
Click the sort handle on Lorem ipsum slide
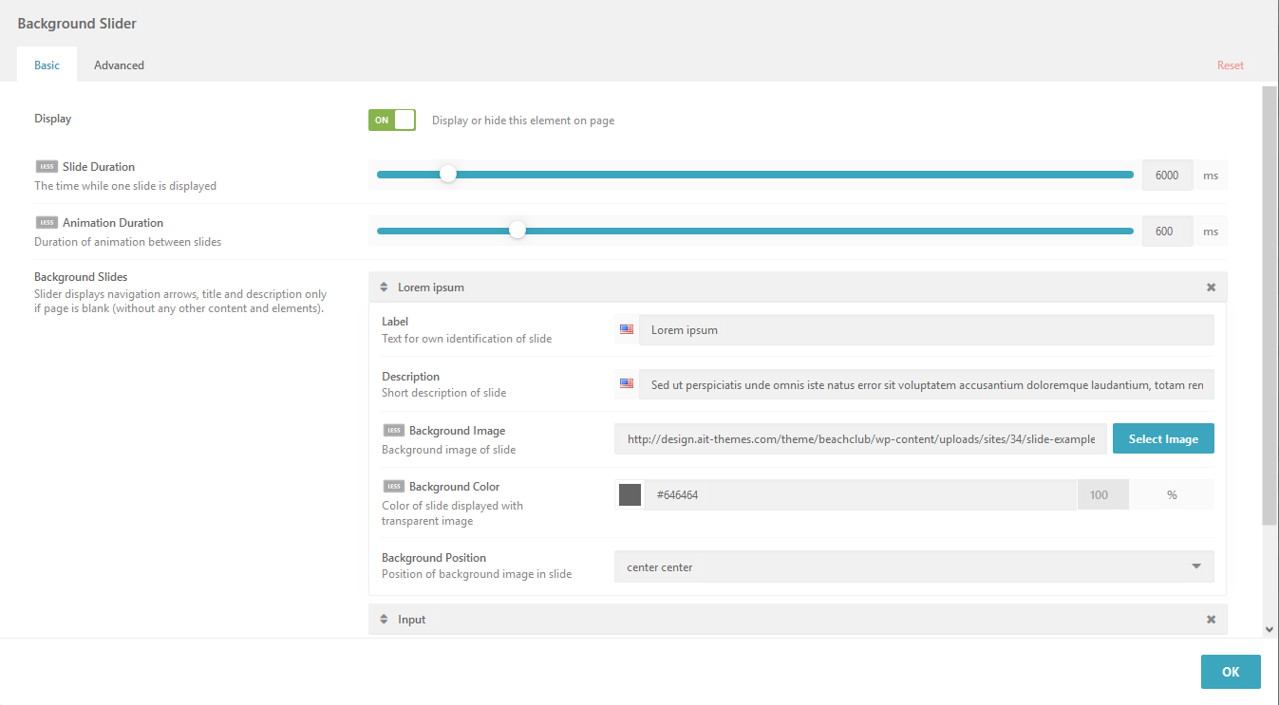tap(384, 288)
